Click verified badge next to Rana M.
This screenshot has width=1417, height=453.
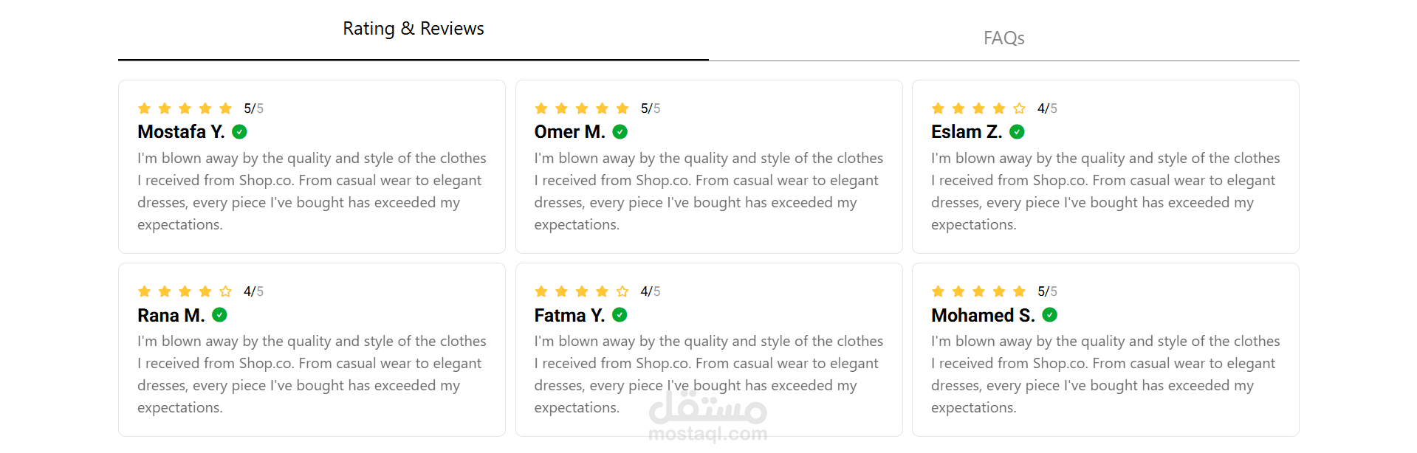[x=219, y=315]
